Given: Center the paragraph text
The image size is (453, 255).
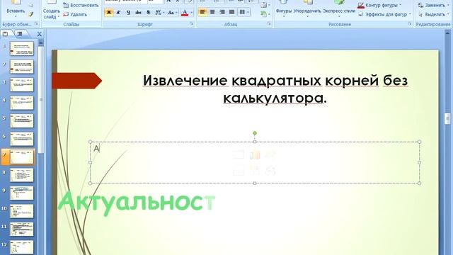Looking at the screenshot, I should click(x=212, y=12).
